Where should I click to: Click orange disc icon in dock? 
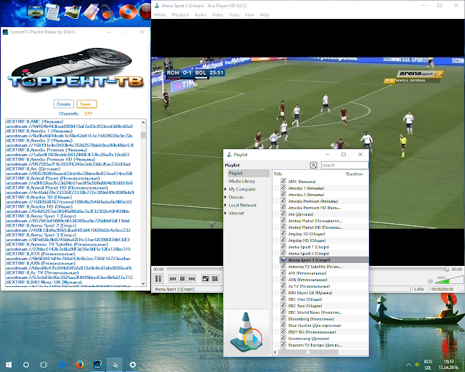coord(128,12)
